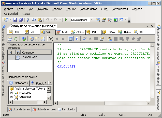Click the green arrow window toolbar icon

click(115, 20)
